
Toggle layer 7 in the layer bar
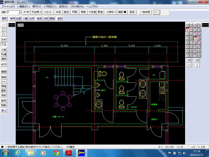188,56
